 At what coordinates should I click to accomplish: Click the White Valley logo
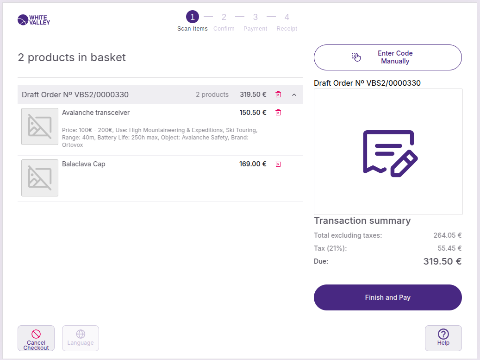34,20
